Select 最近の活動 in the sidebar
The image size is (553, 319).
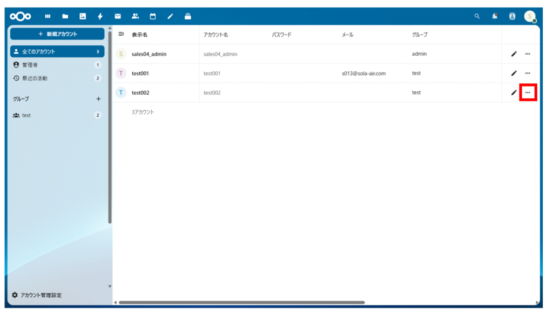35,78
